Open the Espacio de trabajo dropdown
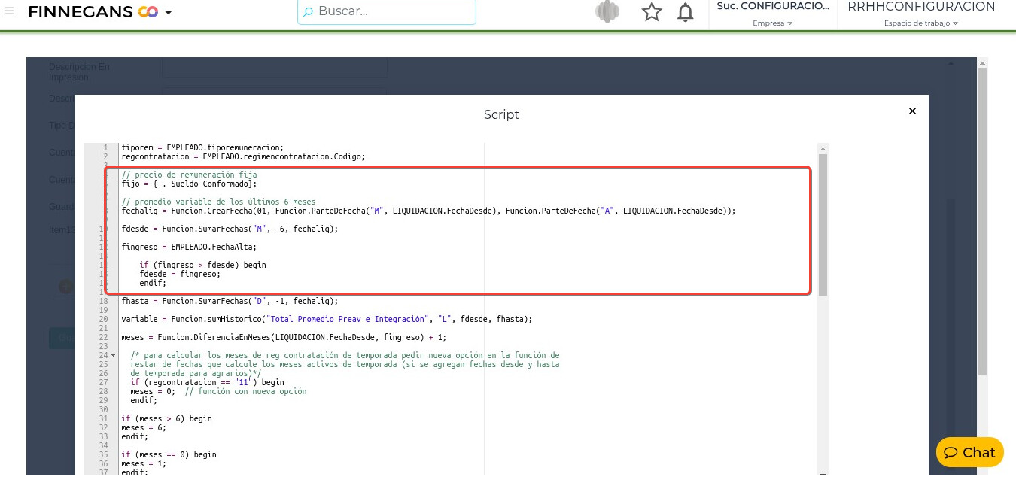The image size is (1016, 492). click(x=920, y=23)
